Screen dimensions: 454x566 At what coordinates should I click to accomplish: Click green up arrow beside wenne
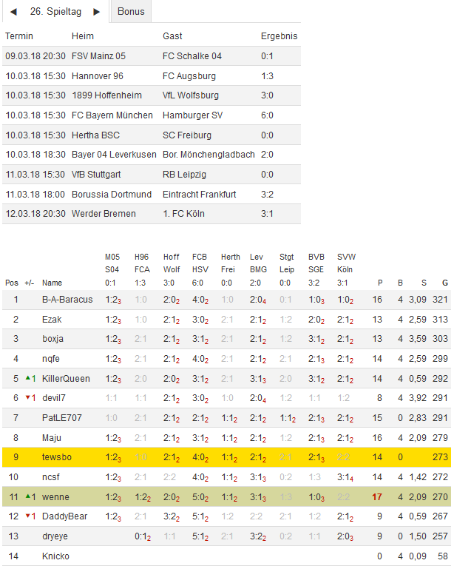coord(28,495)
